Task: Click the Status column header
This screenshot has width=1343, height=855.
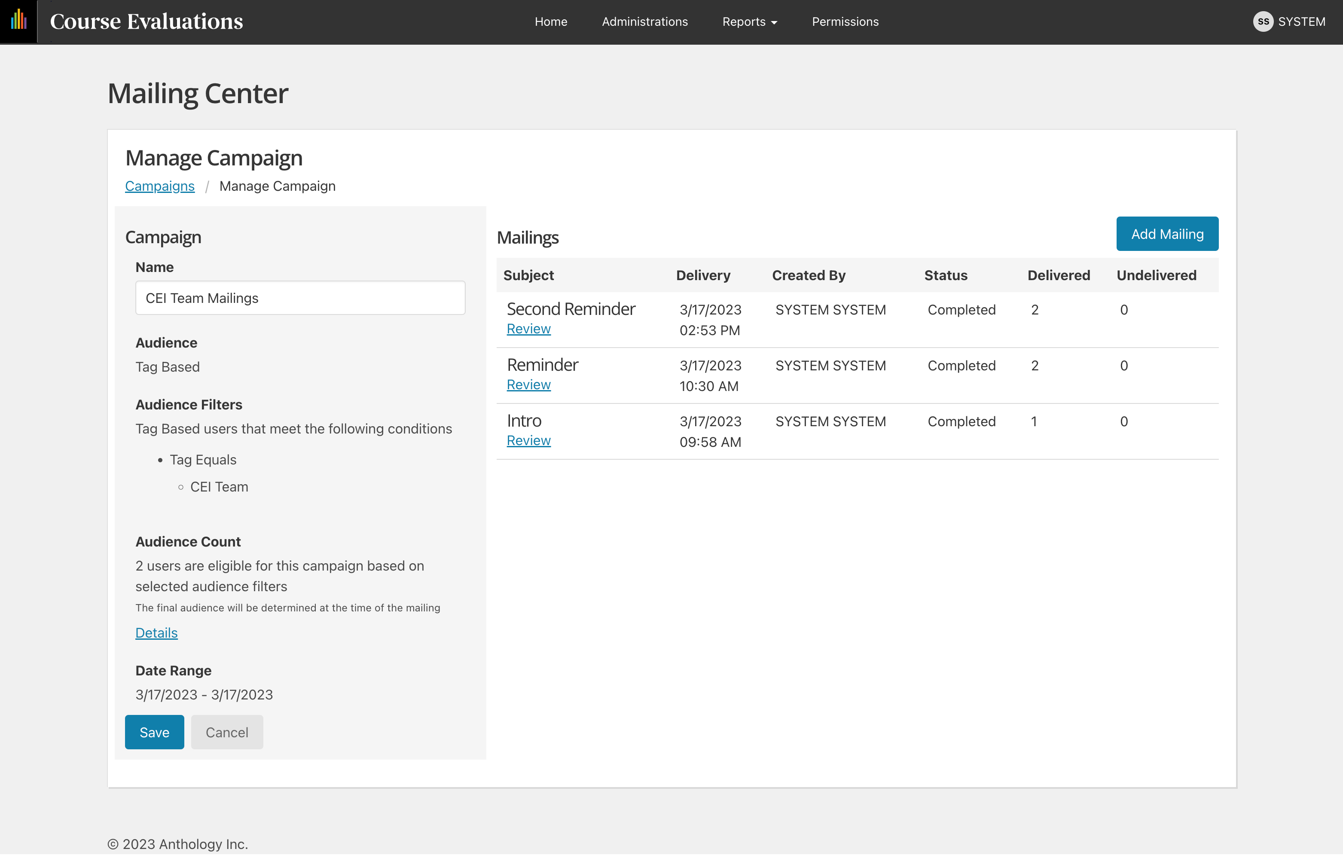Action: (945, 275)
